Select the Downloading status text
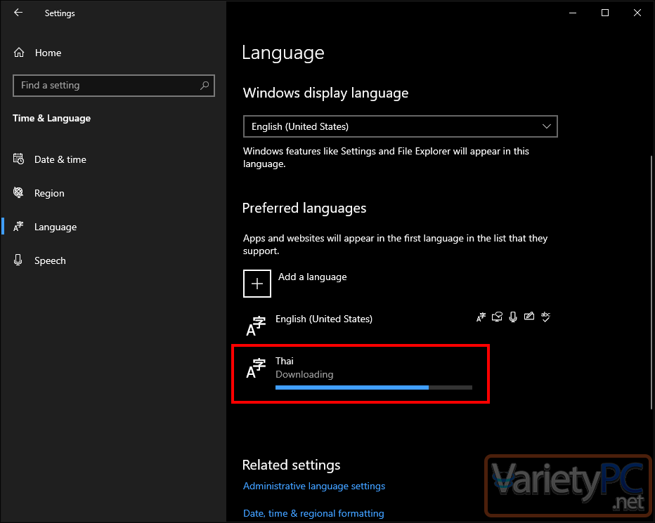The width and height of the screenshot is (655, 523). [x=304, y=374]
